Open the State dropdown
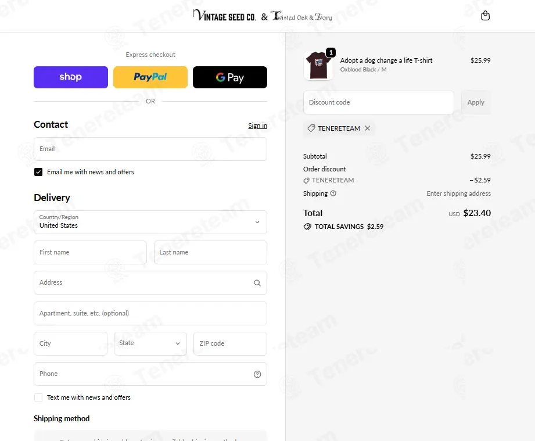Viewport: 535px width, 441px height. [150, 343]
